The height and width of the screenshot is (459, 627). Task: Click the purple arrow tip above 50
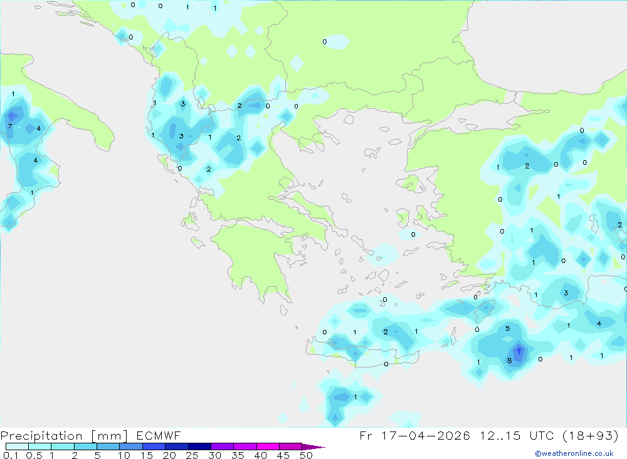[x=313, y=446]
